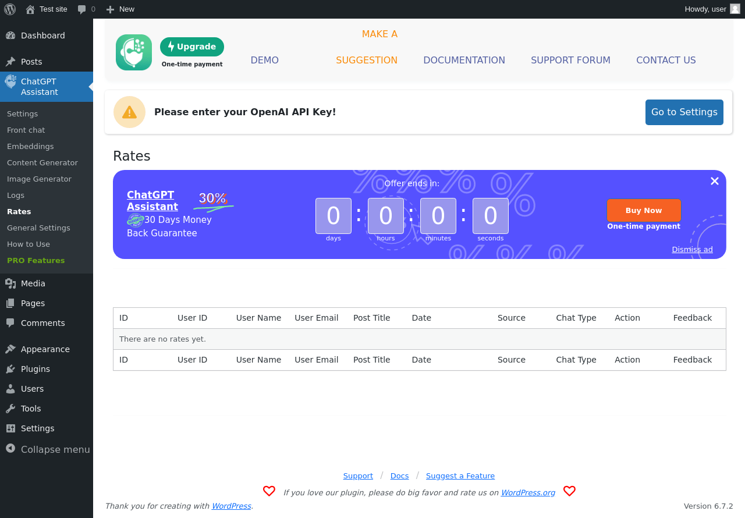The height and width of the screenshot is (518, 745).
Task: Open the Settings submenu under ChatGPT Assistant
Action: (22, 114)
